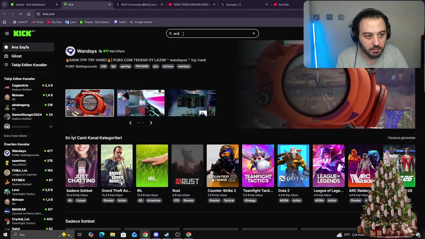425x239 pixels.
Task: Go to previous carousel slide arrow
Action: (x=130, y=123)
